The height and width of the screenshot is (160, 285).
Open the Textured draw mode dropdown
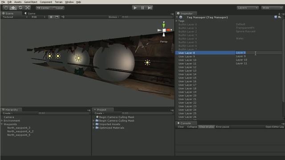[15, 17]
